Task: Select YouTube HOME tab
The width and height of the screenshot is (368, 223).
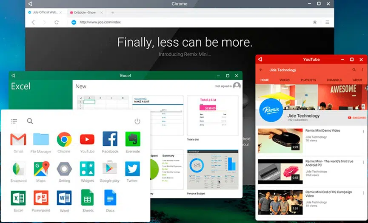Action: click(265, 80)
